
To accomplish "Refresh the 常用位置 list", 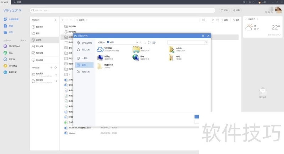I will [56, 67].
